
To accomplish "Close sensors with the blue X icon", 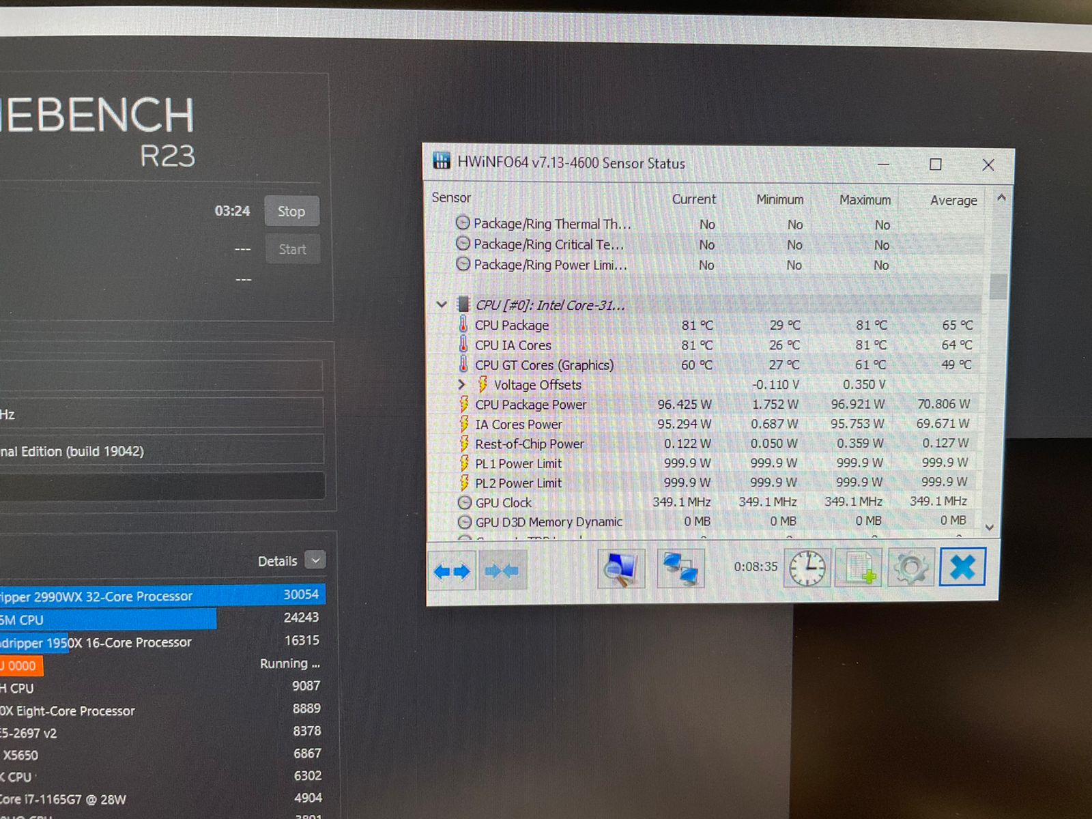I will click(962, 566).
